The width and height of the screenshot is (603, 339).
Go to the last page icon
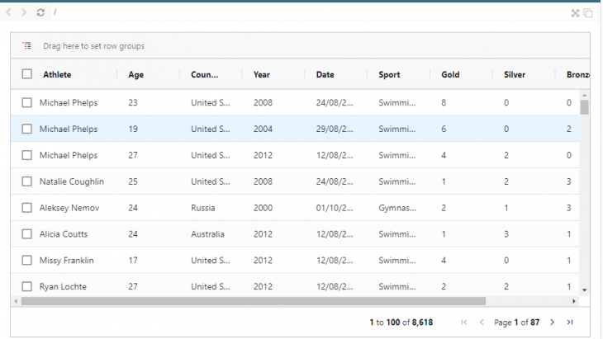570,323
